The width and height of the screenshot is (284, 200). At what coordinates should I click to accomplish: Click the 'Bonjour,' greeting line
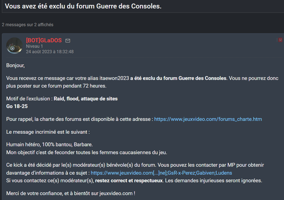[15, 65]
